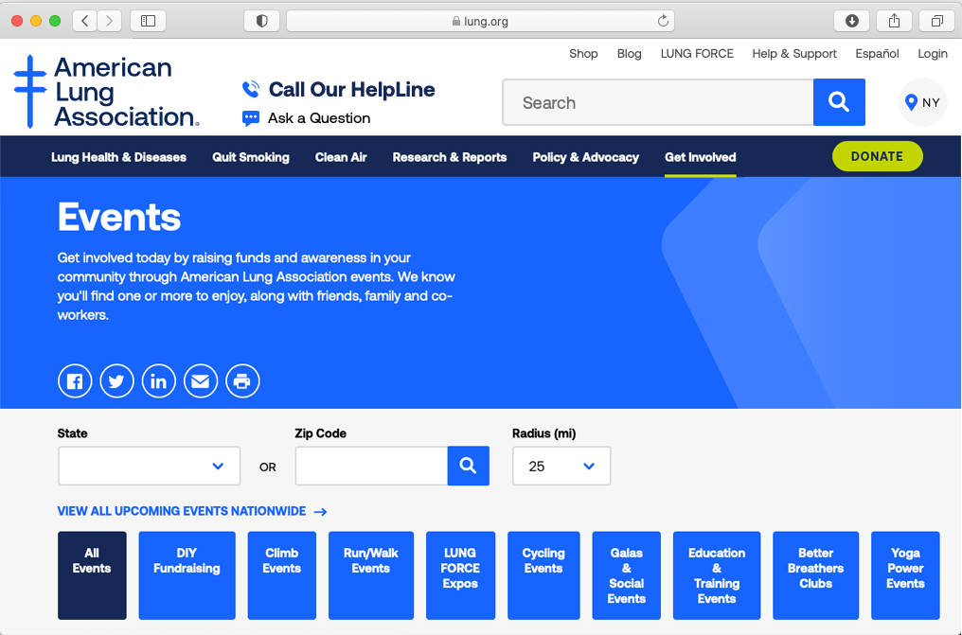Open the NY location pin selector
This screenshot has width=962, height=635.
click(923, 102)
